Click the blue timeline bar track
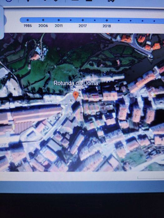 click(x=92, y=21)
